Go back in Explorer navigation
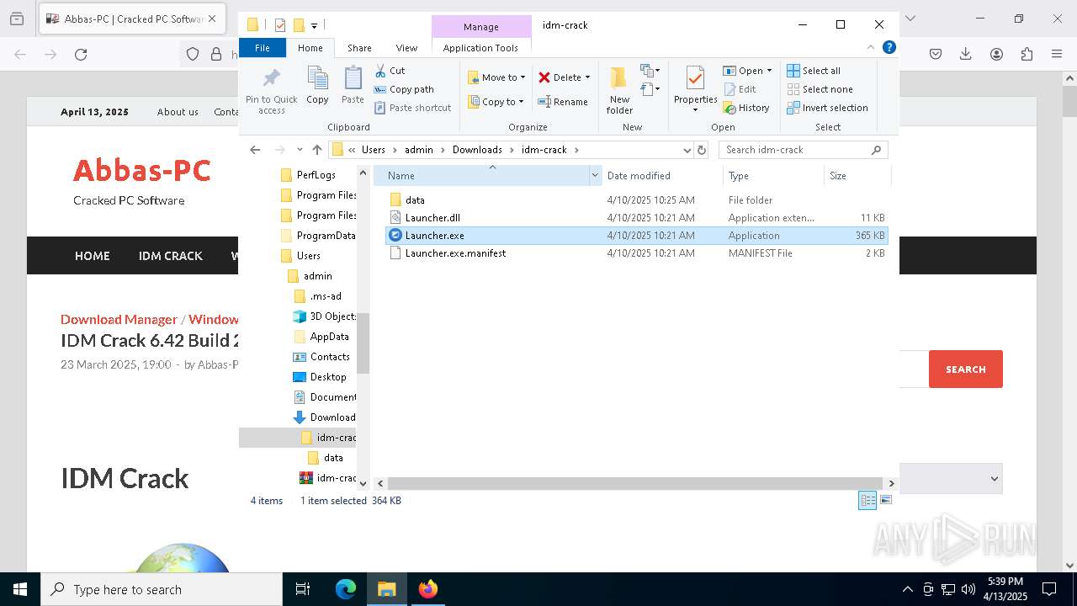Viewport: 1077px width, 606px height. 255,150
